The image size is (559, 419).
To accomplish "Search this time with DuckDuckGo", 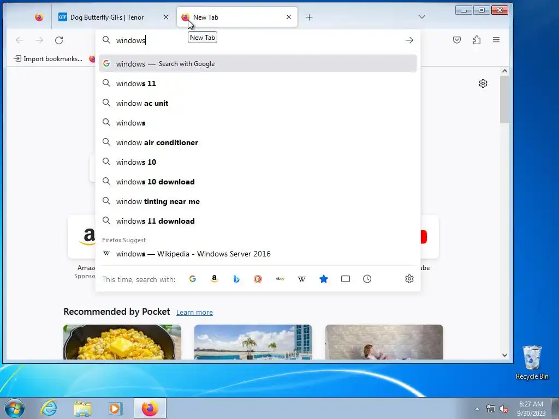I will [x=258, y=279].
